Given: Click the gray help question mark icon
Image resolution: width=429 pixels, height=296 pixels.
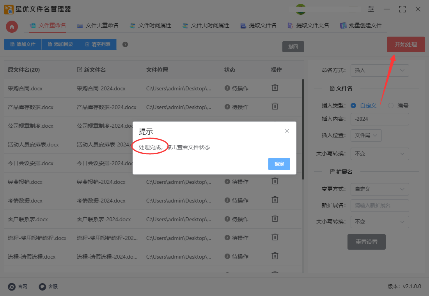Looking at the screenshot, I should click(x=125, y=44).
